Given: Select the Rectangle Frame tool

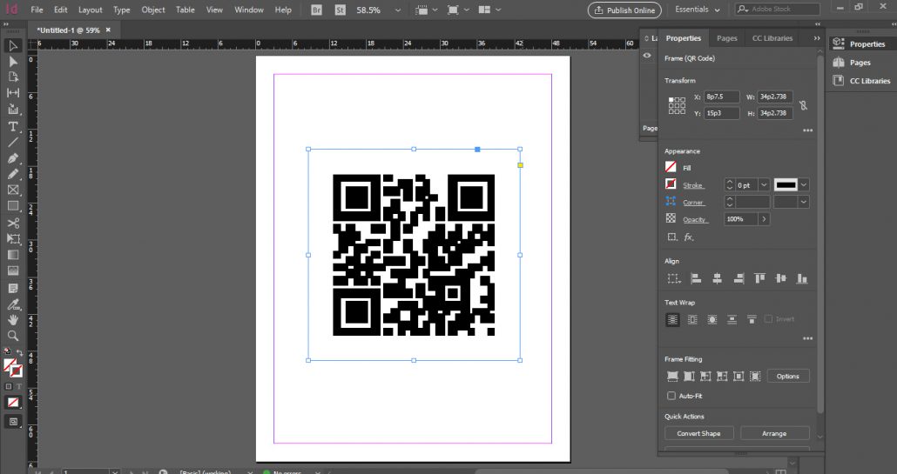Looking at the screenshot, I should pos(13,190).
